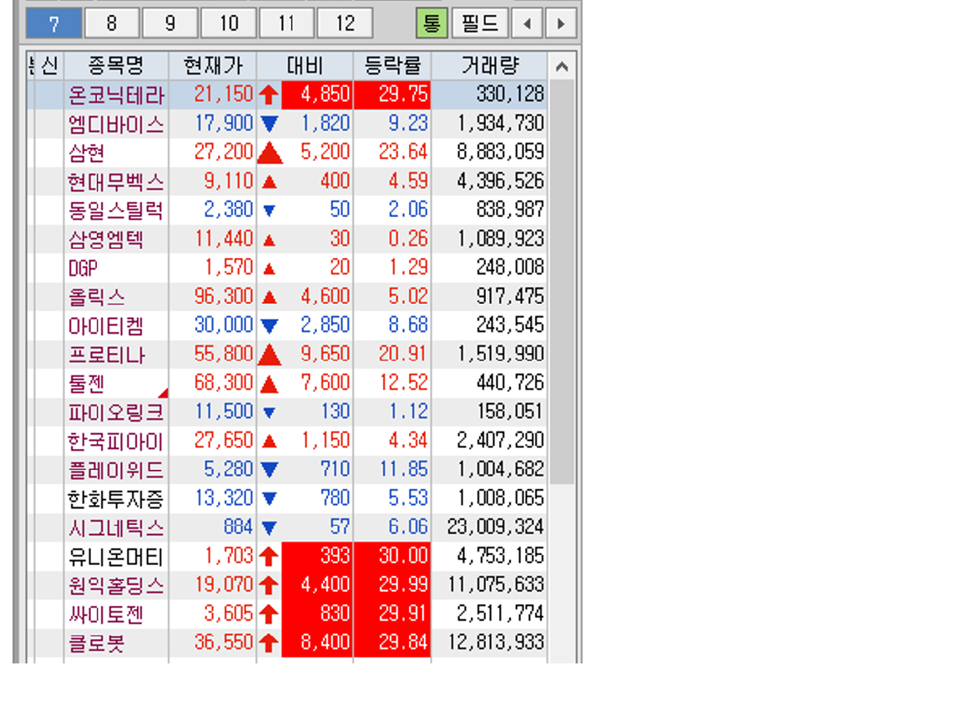
Task: Open the 필드 field settings button
Action: click(x=479, y=24)
